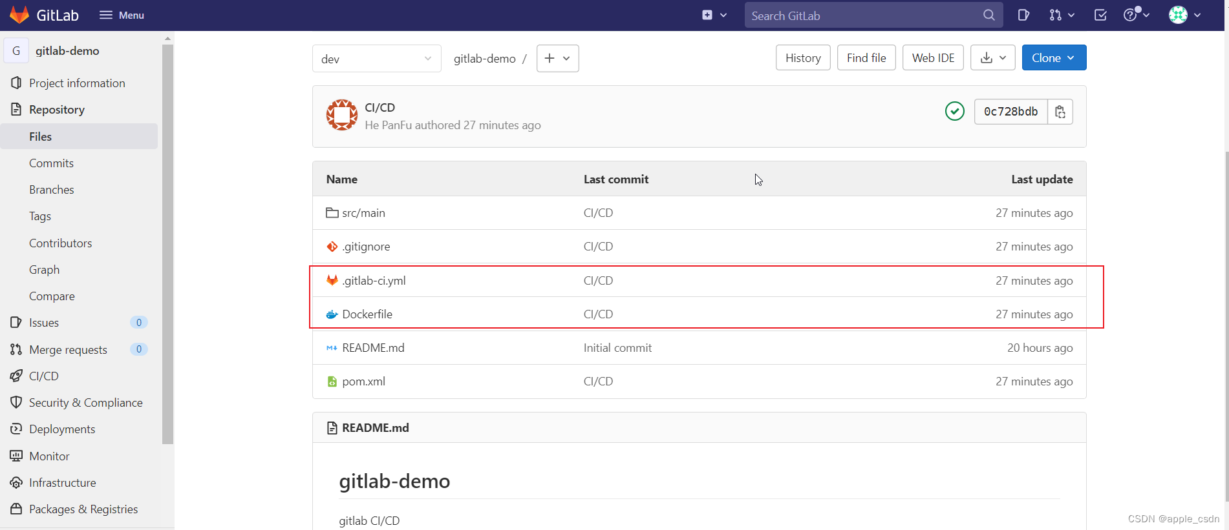Click the CI/CD rocket icon in sidebar

coord(16,376)
